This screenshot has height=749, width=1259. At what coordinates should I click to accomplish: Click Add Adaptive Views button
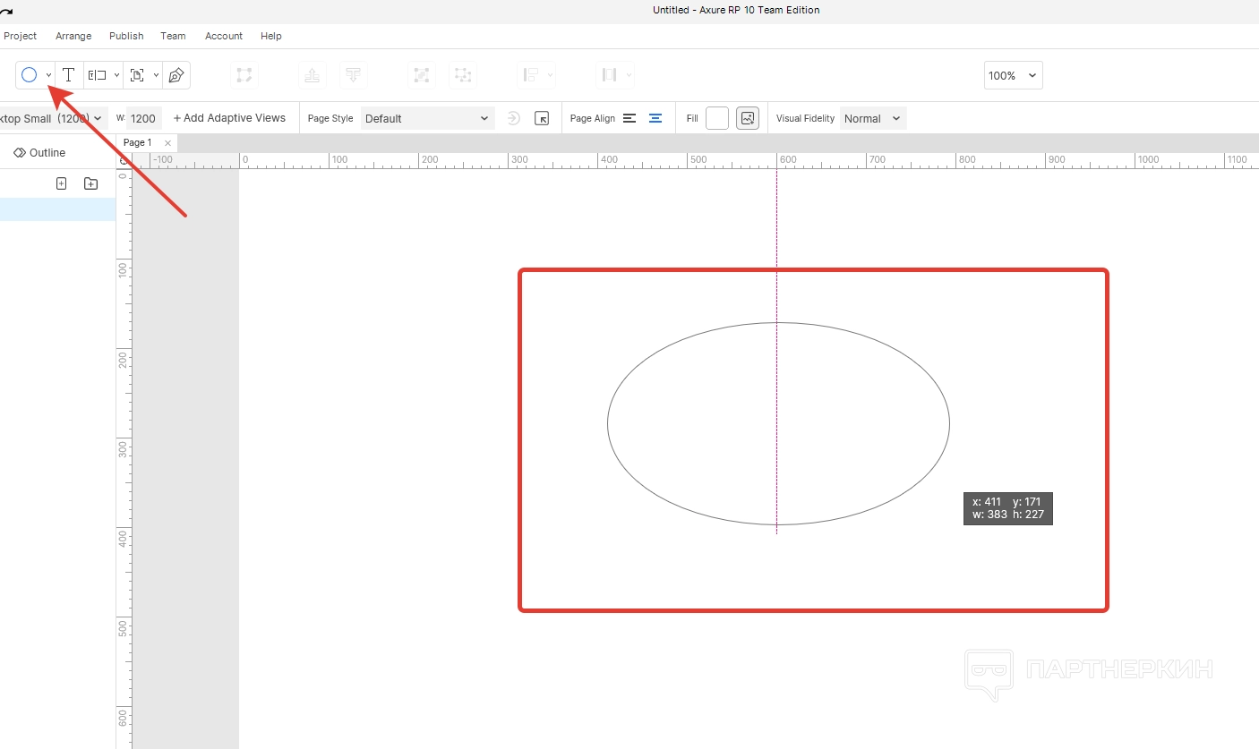point(229,118)
